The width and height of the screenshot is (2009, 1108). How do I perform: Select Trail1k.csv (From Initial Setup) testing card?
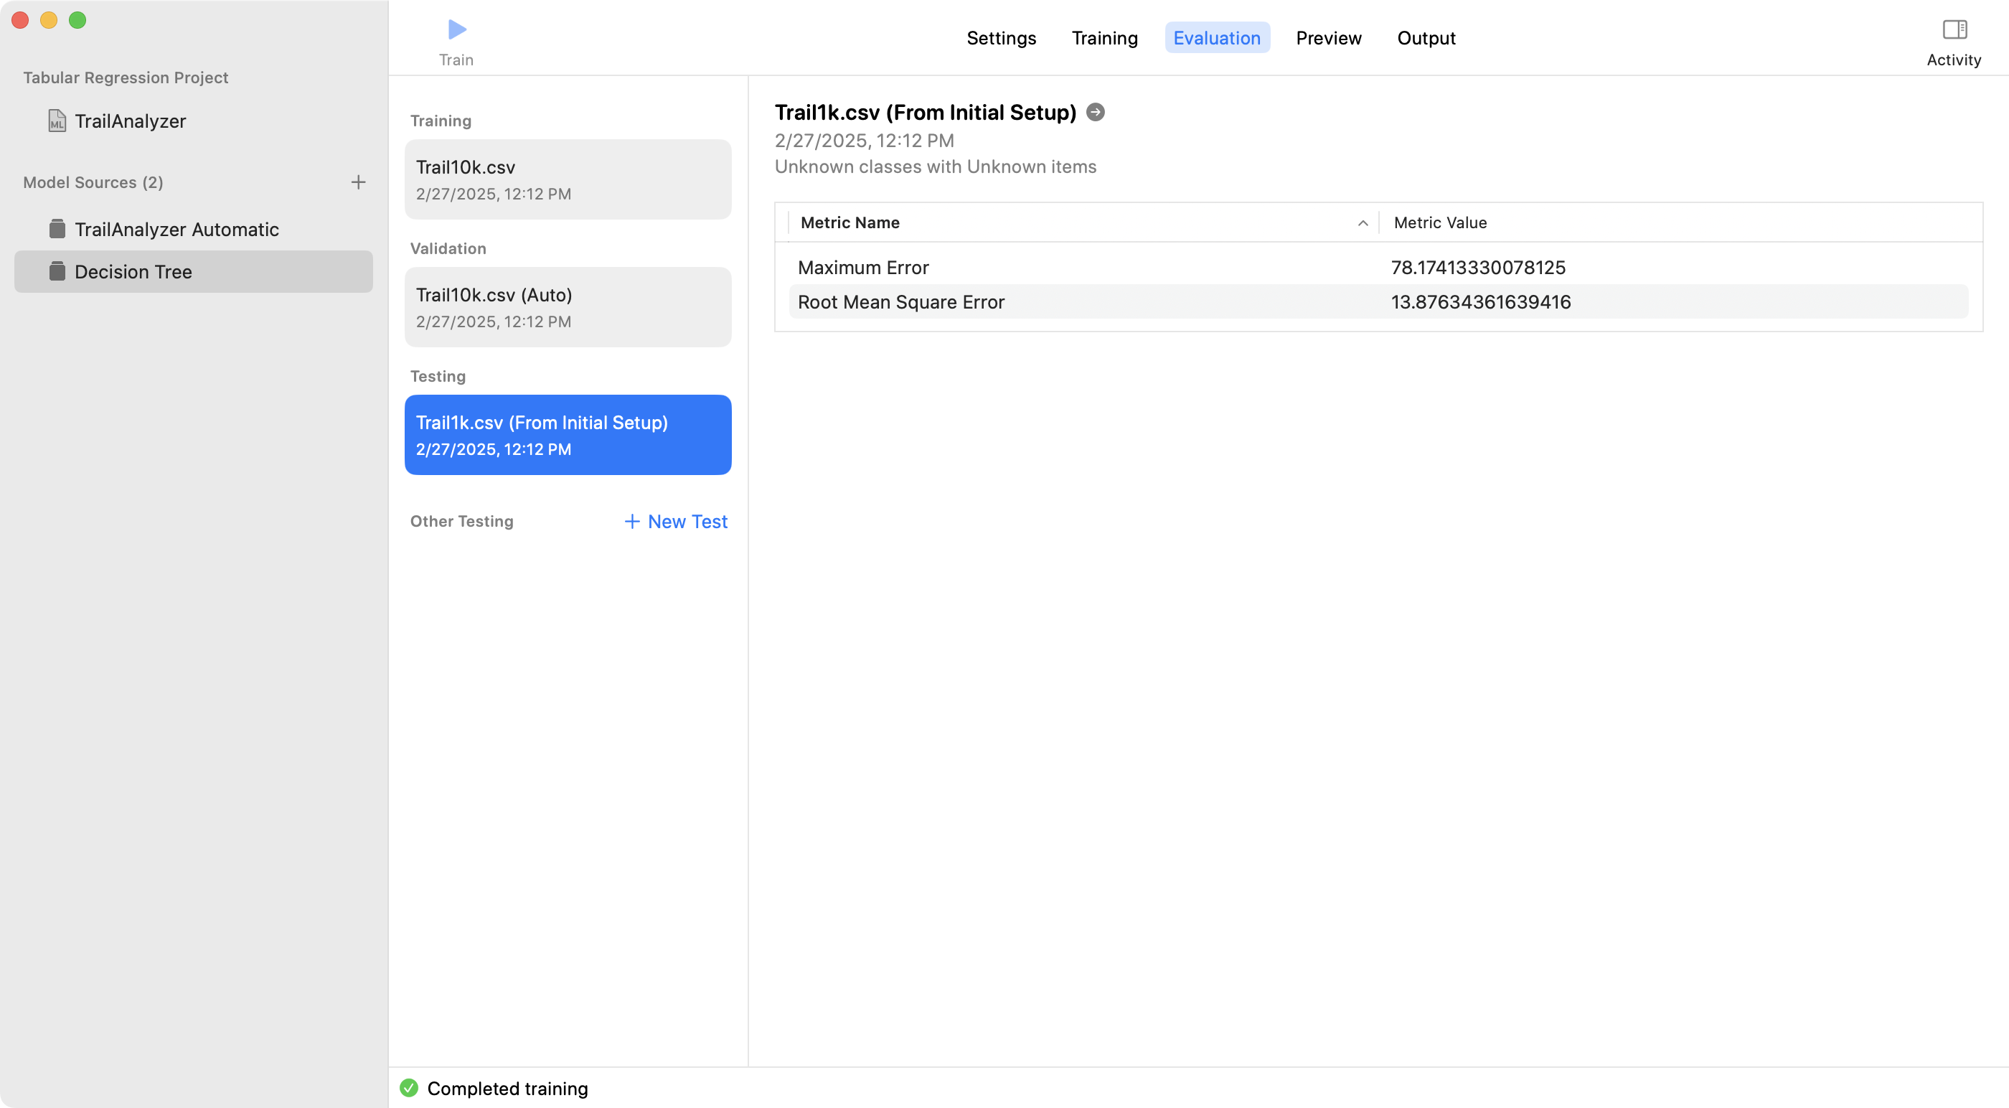568,435
